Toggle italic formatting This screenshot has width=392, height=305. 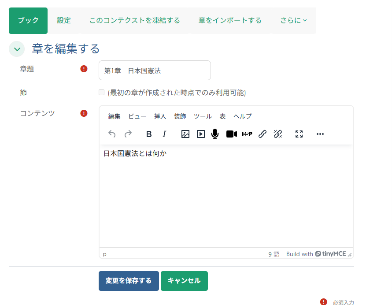point(164,134)
